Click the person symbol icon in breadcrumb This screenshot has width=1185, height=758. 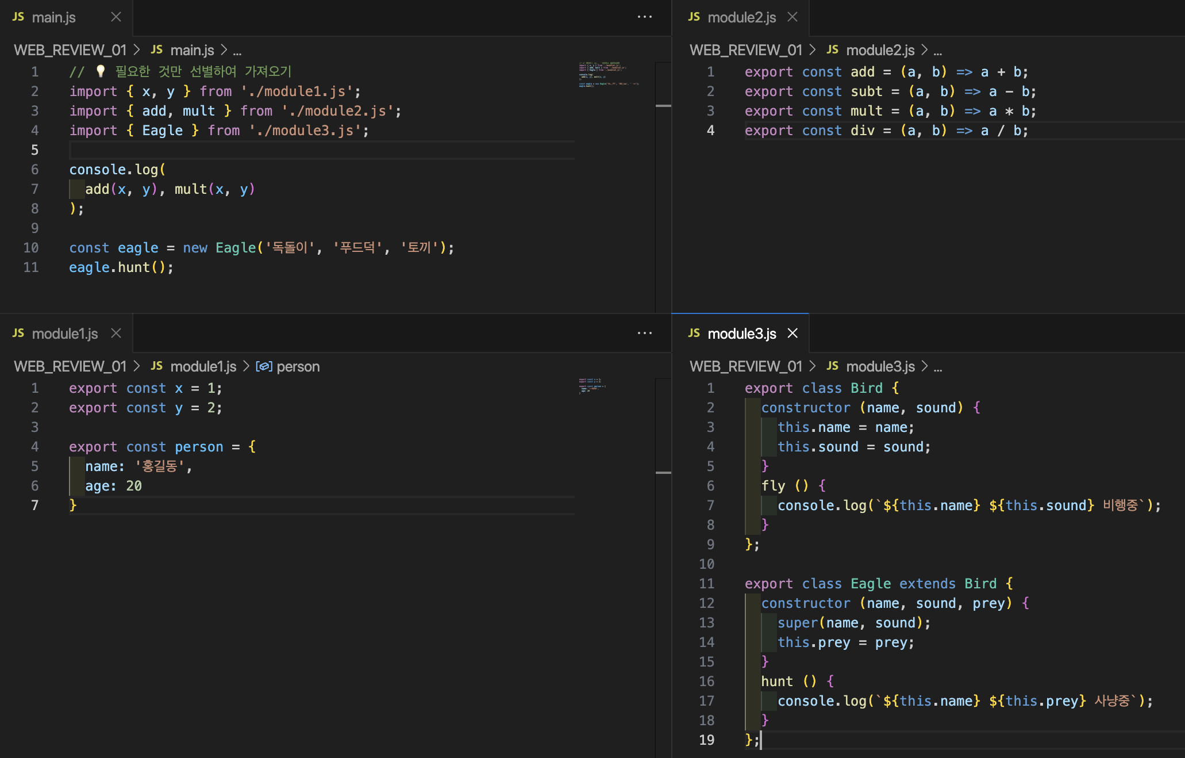click(264, 366)
